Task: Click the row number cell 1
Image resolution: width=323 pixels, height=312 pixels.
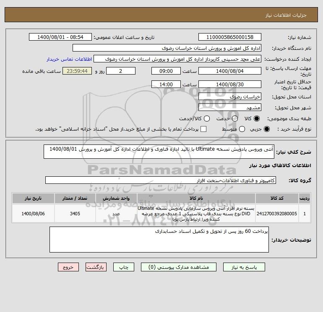Action: (305, 214)
